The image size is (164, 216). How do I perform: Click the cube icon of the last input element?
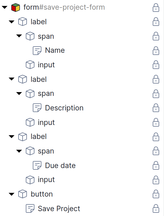30,180
